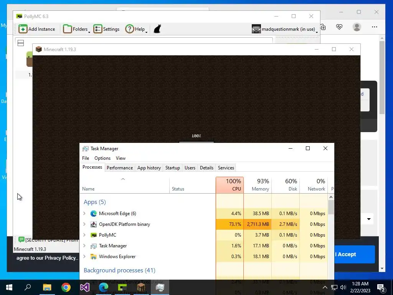Switch to Minecraft on taskbar
This screenshot has width=393, height=295.
click(141, 287)
